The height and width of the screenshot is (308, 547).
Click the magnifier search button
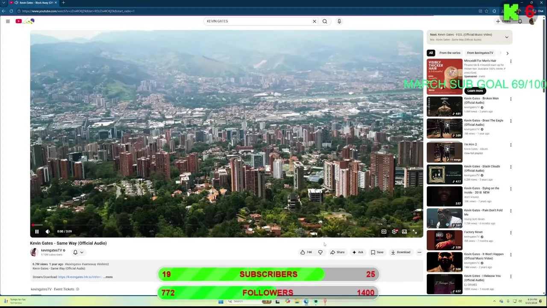pos(325,21)
